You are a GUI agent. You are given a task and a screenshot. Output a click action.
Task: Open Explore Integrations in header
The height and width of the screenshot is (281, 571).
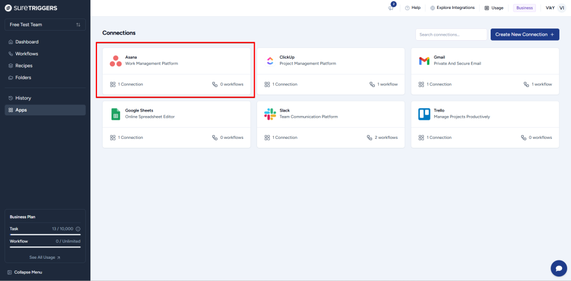(452, 8)
